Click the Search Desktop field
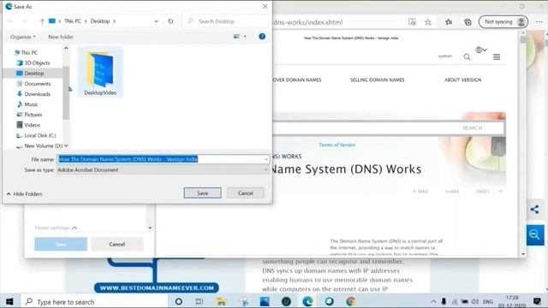The image size is (548, 308). [x=225, y=21]
